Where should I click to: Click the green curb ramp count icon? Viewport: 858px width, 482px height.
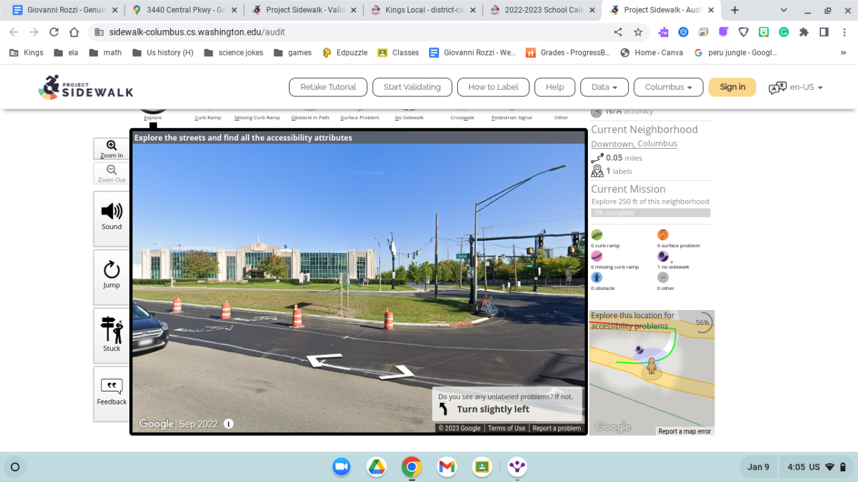597,235
